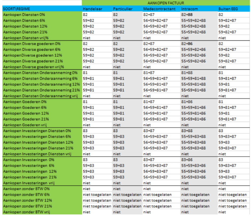Click row label "Aankopen zonder BTW 0%"
Image resolution: width=251 pixels, height=218 pixels.
click(26, 189)
